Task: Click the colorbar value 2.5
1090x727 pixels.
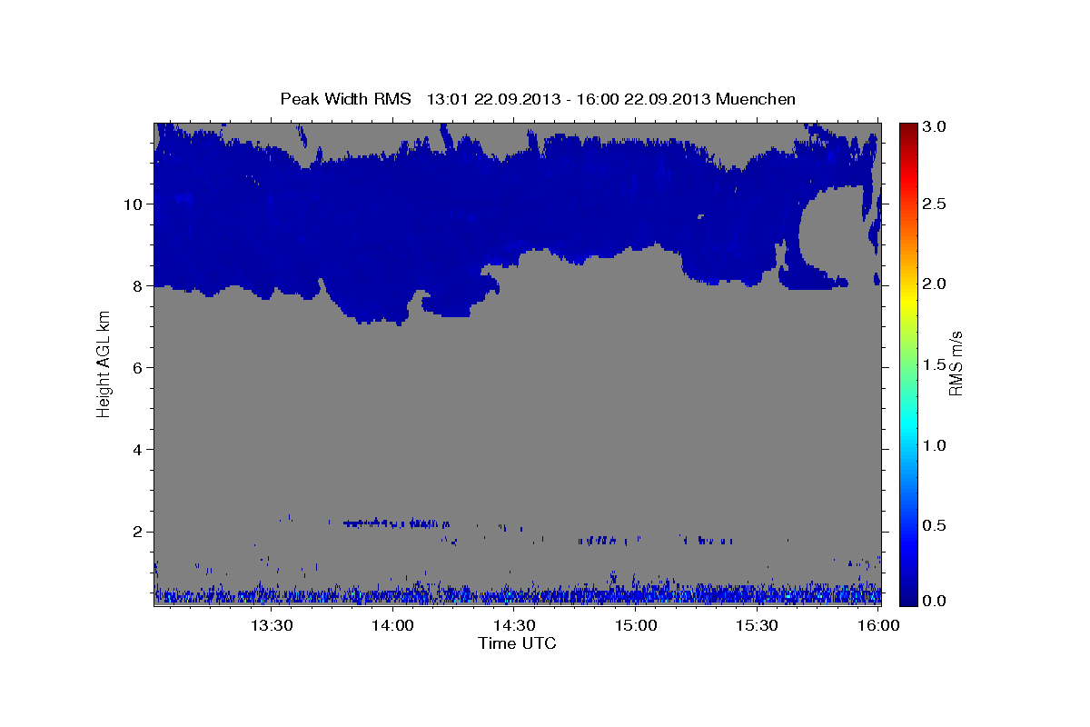Action: pos(935,204)
